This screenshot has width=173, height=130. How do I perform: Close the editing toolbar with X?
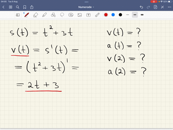click(163, 7)
